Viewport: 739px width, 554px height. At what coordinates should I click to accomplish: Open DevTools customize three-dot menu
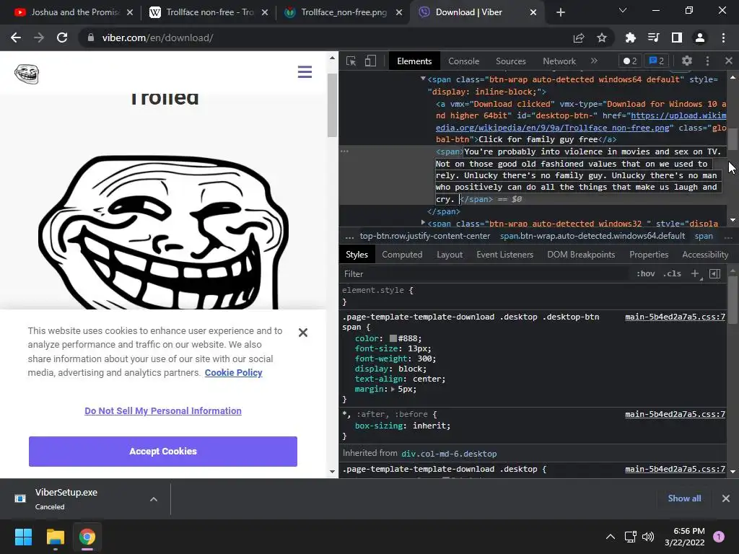[x=707, y=61]
